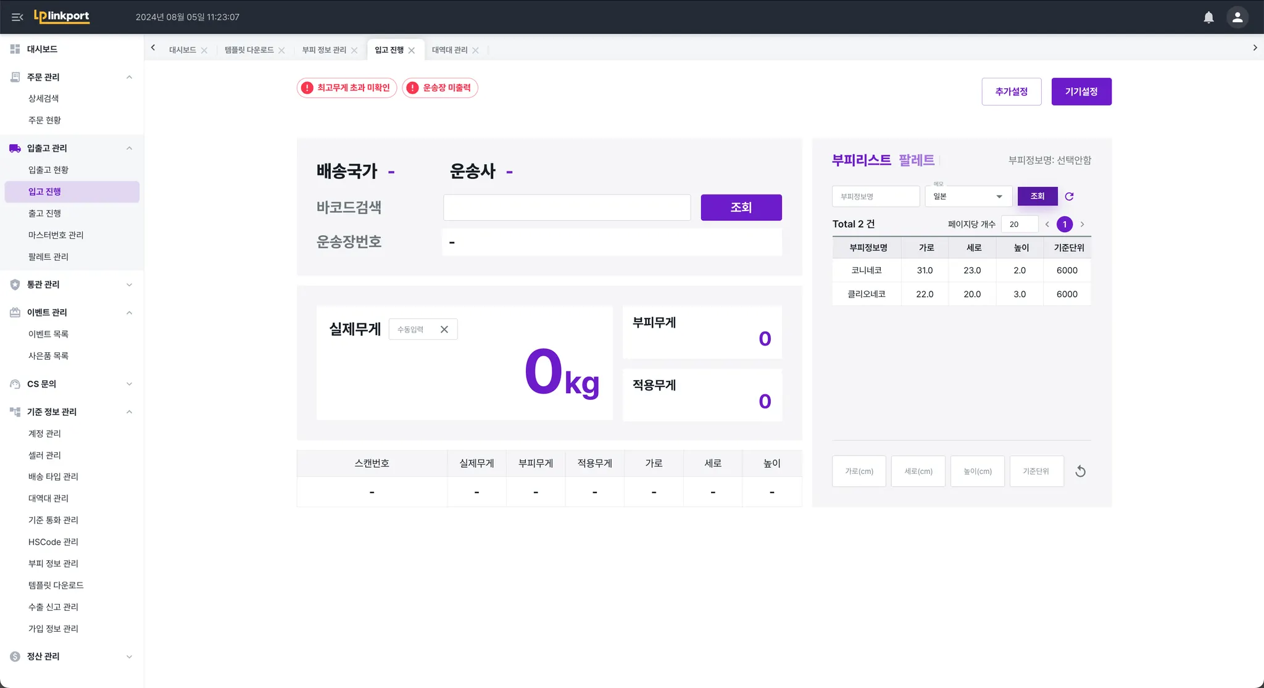The width and height of the screenshot is (1264, 688).
Task: Toggle the 운송장 미출력 alert chip
Action: click(439, 88)
